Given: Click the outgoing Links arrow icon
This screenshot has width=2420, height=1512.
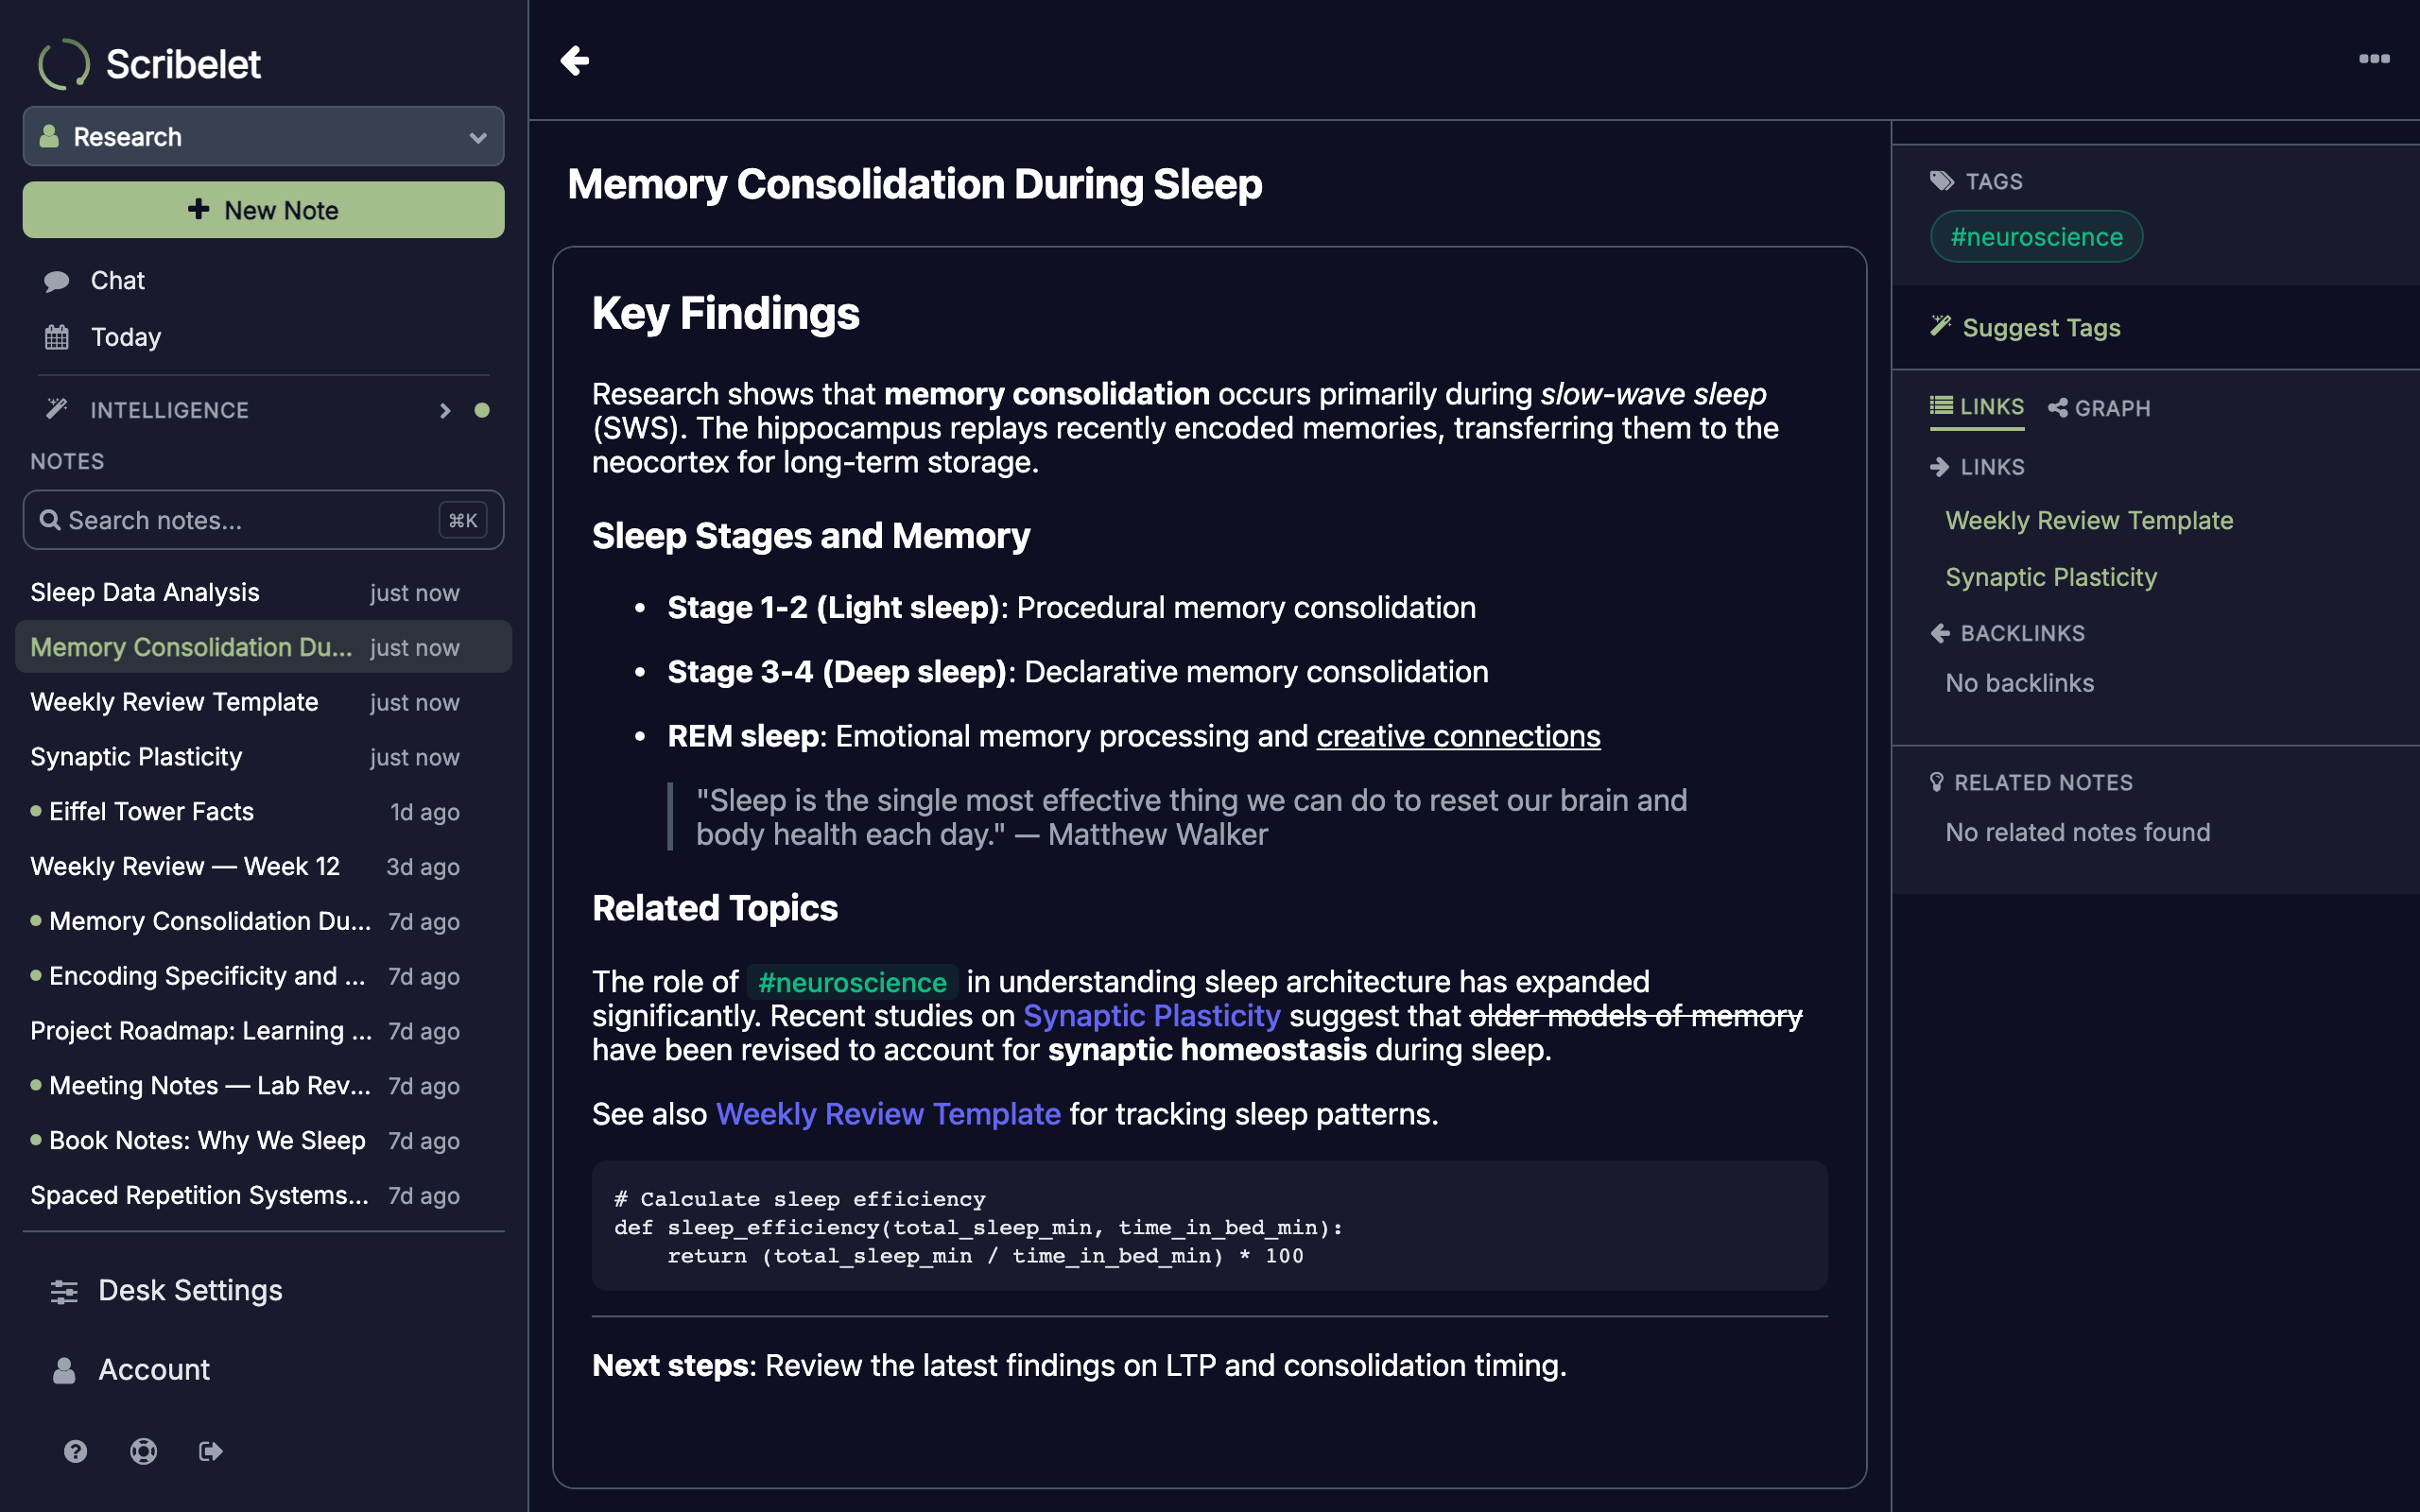Looking at the screenshot, I should 1940,467.
